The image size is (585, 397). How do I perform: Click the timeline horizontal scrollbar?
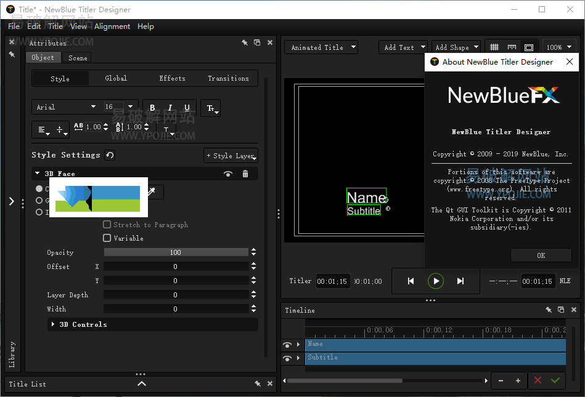345,380
